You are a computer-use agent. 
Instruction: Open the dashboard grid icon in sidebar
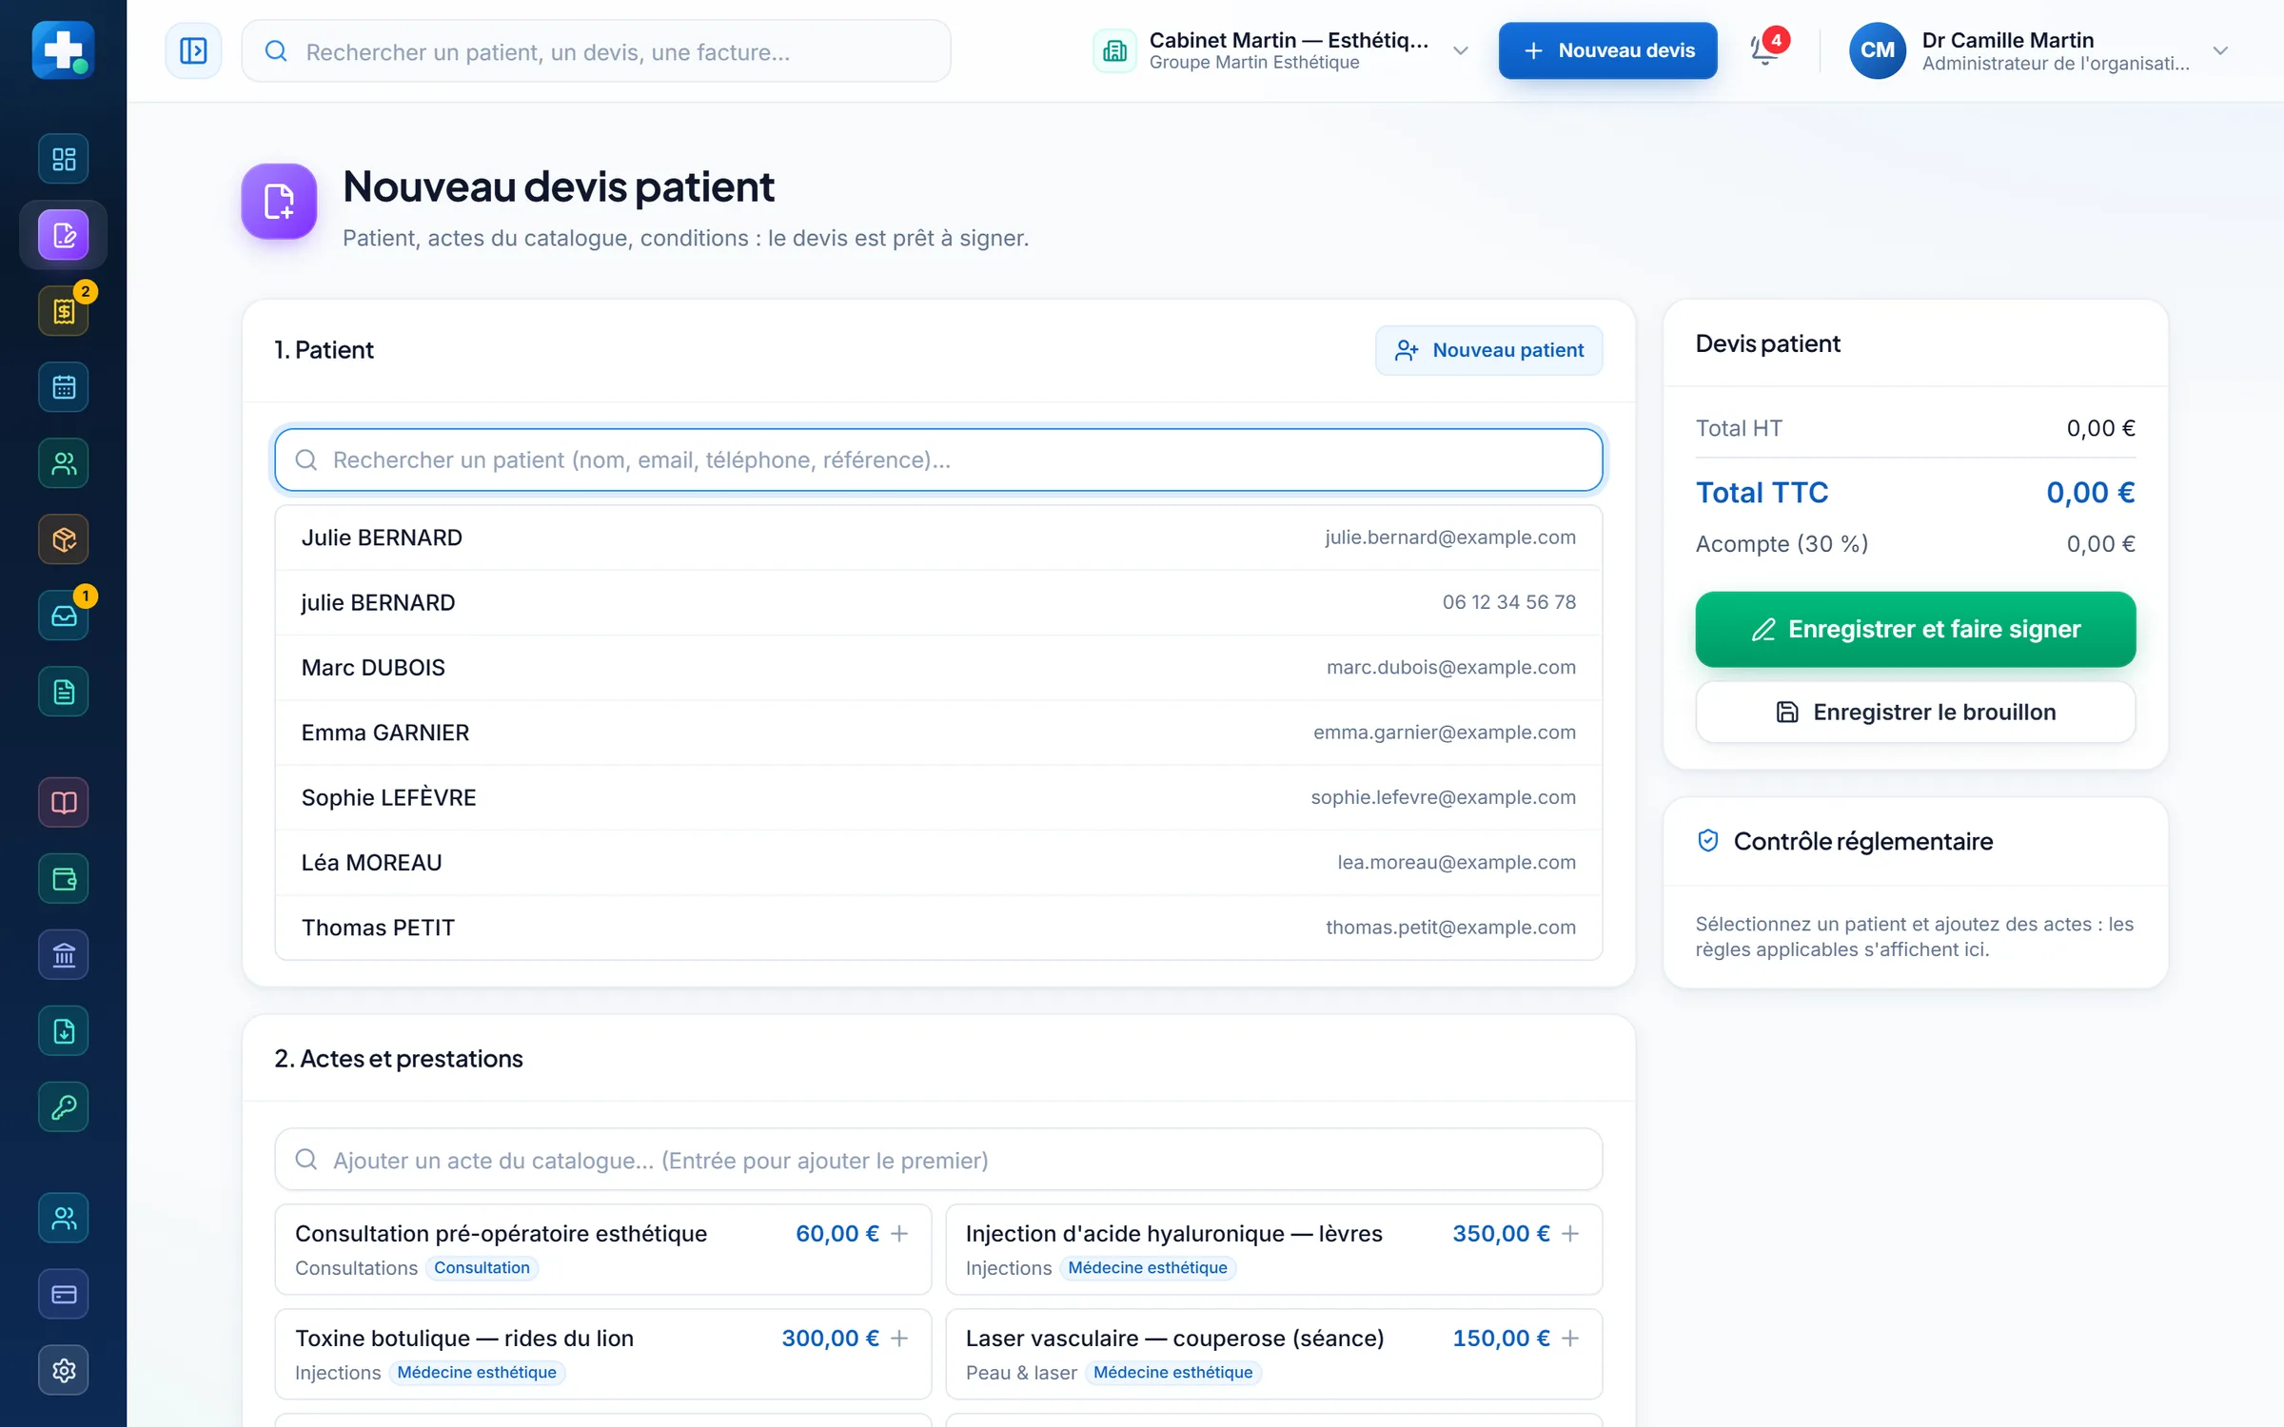(64, 159)
